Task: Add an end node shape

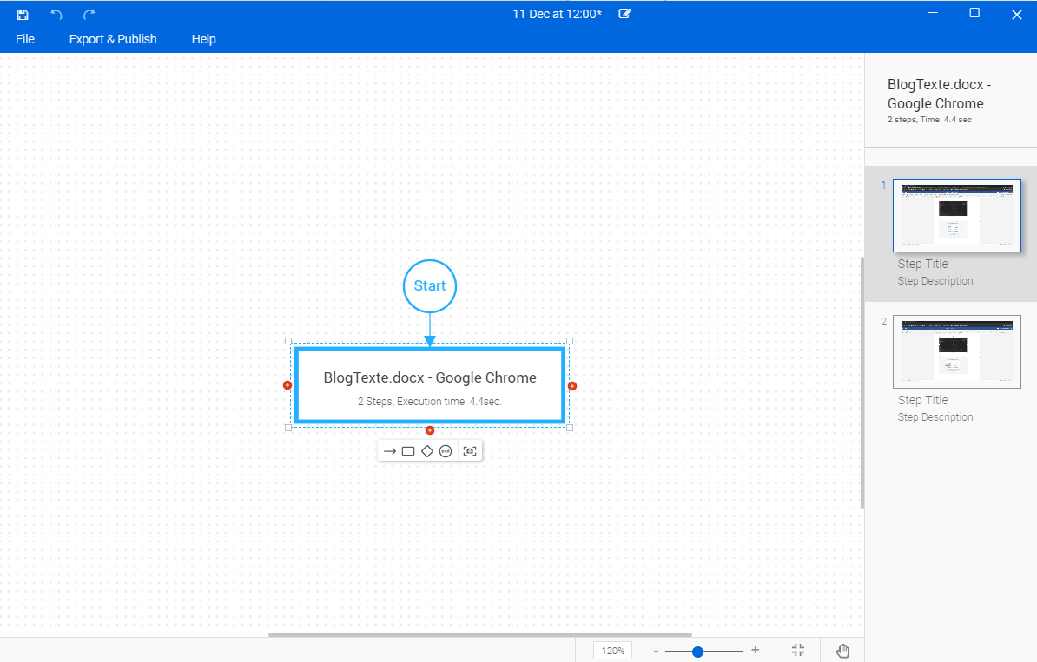Action: pos(446,451)
